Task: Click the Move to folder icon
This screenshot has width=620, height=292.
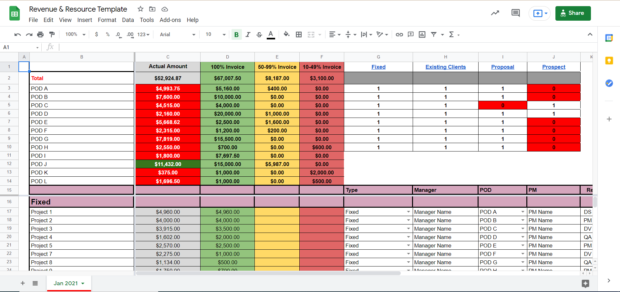Action: [152, 9]
